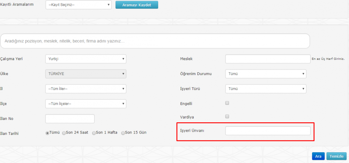Image resolution: width=349 pixels, height=163 pixels.
Task: Enable the Engelli checkbox
Action: 227,103
